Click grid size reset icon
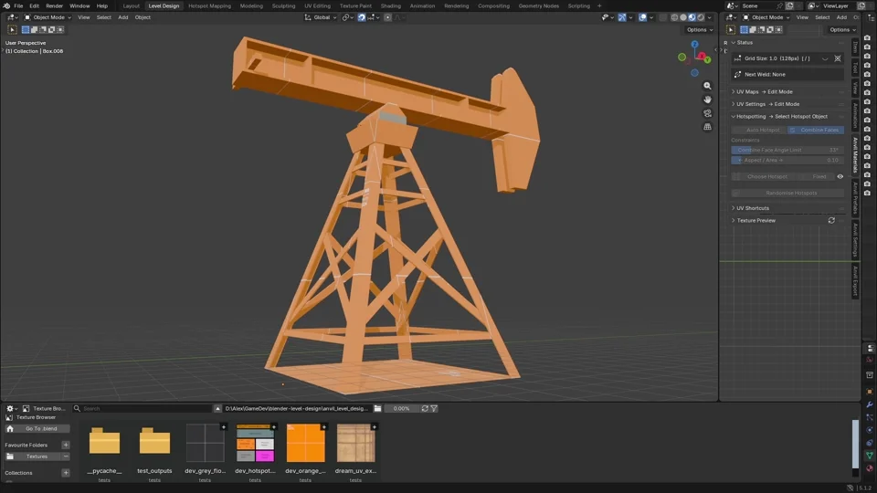 [x=838, y=58]
